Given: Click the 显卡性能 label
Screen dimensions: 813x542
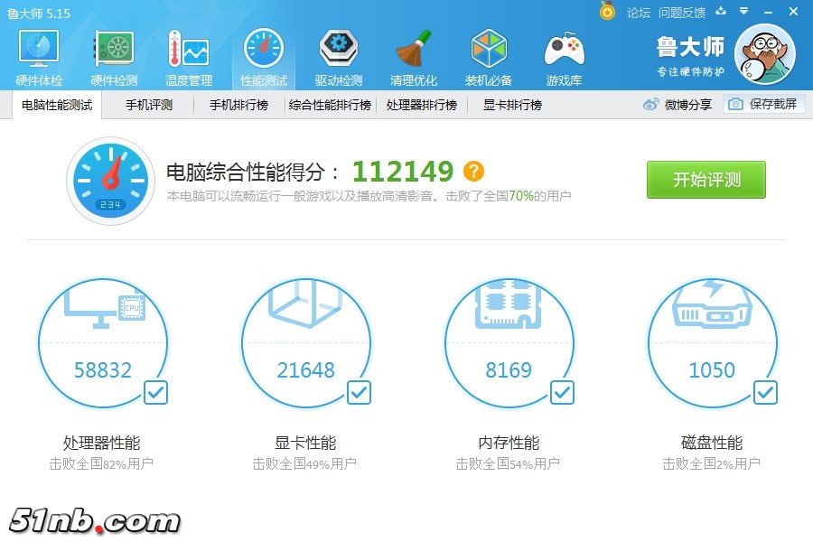Looking at the screenshot, I should (x=305, y=443).
